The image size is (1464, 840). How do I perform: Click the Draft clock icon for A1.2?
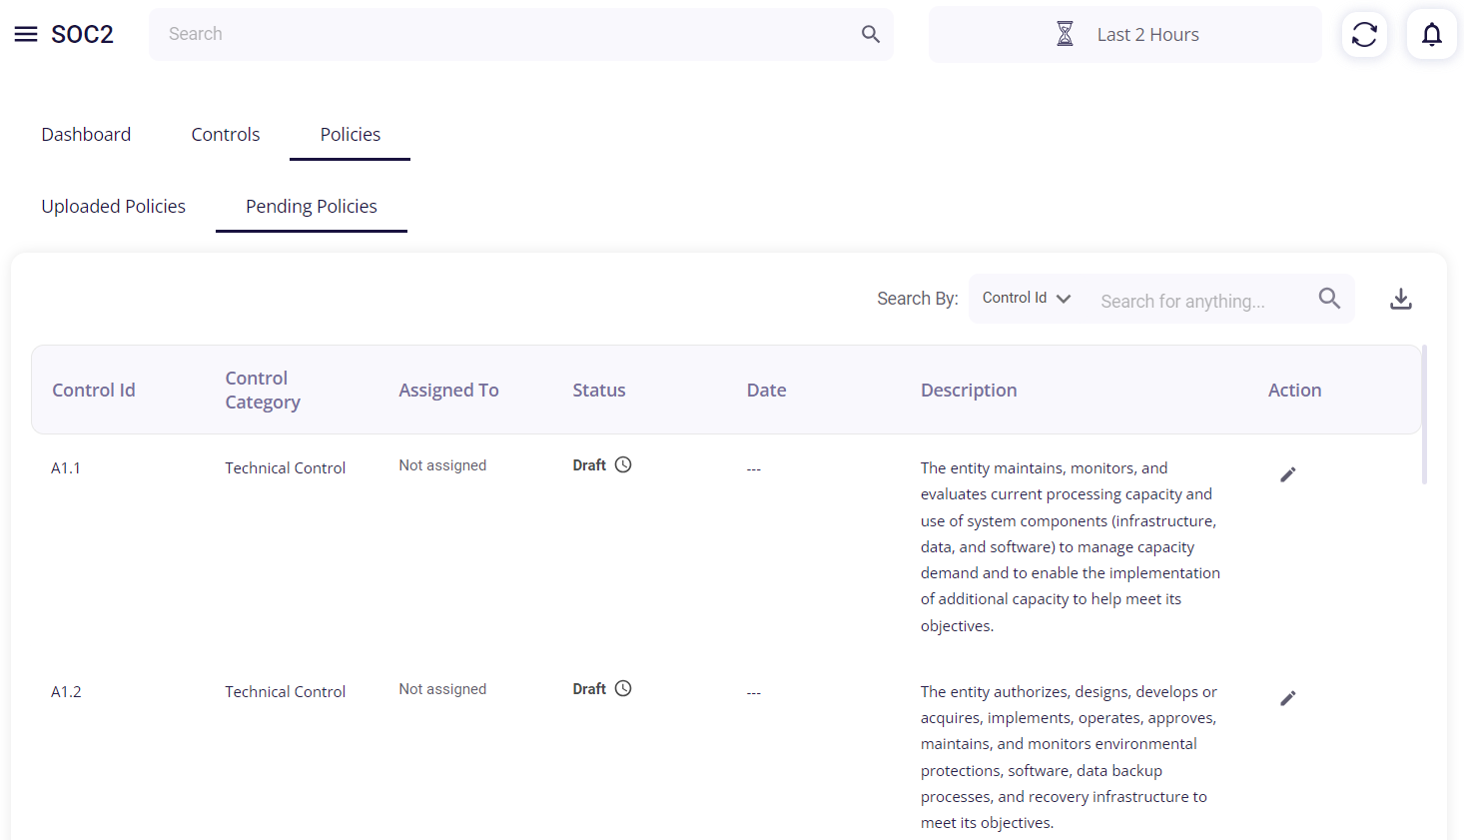pos(623,688)
